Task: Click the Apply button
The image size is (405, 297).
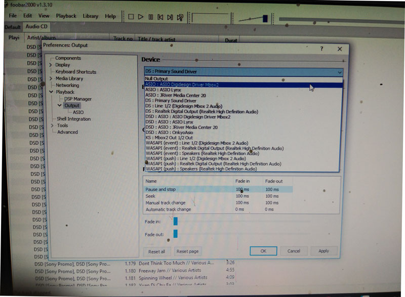Action: [x=323, y=251]
